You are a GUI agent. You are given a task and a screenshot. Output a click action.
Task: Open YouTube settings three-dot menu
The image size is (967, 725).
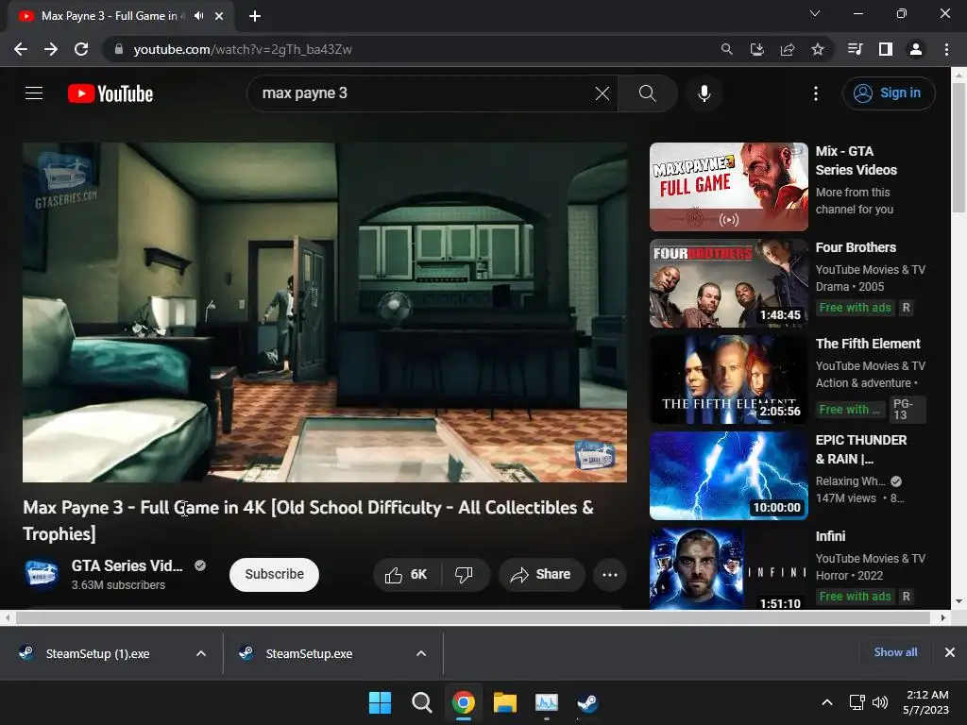815,93
